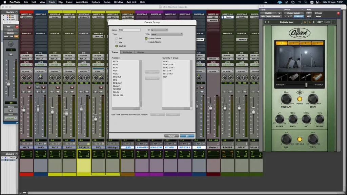Click the dyn indicator on BAJO track

(40, 144)
